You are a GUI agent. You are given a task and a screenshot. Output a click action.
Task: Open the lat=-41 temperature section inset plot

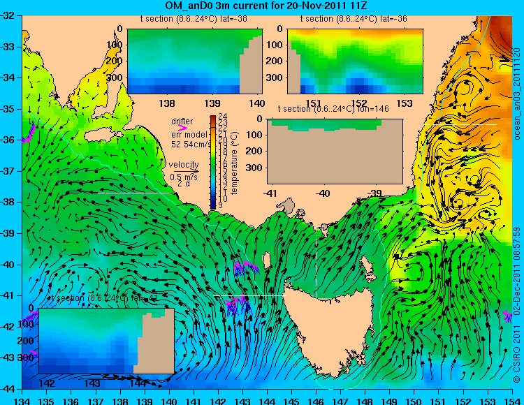coord(107,341)
